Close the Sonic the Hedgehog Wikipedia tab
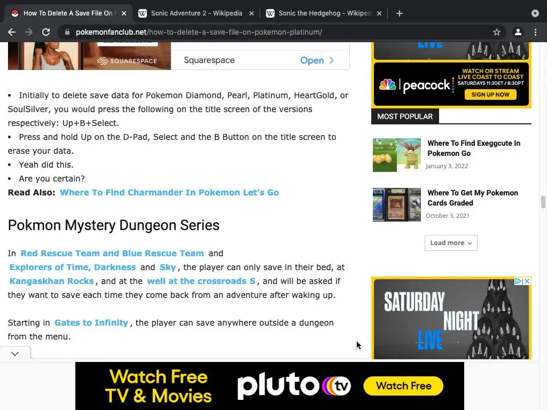547x410 pixels. (379, 13)
